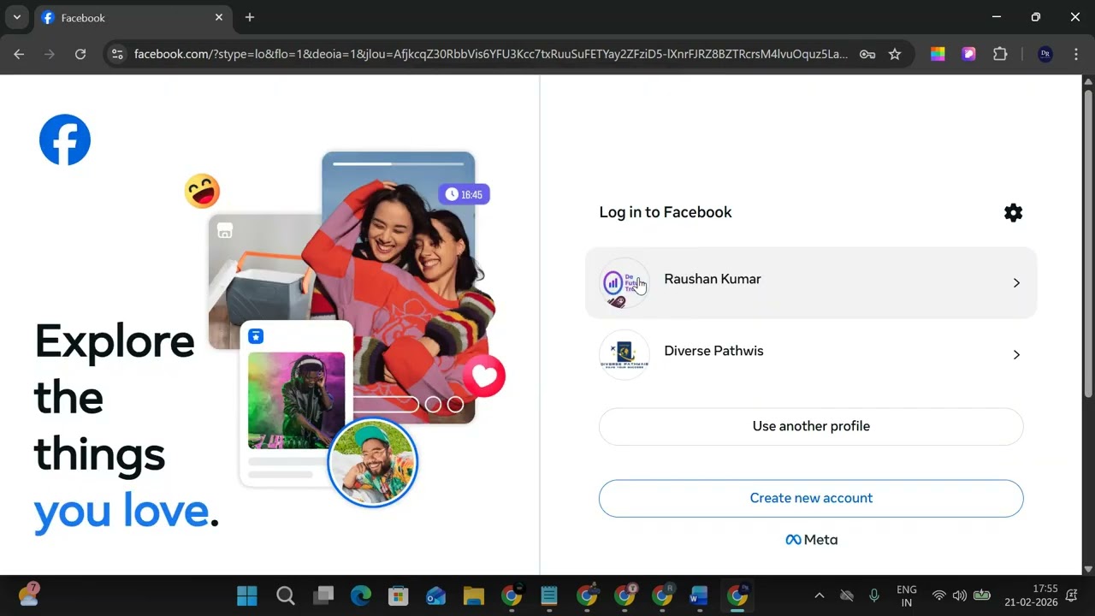Open the tab search dropdown arrow
The image size is (1095, 616).
coord(16,17)
